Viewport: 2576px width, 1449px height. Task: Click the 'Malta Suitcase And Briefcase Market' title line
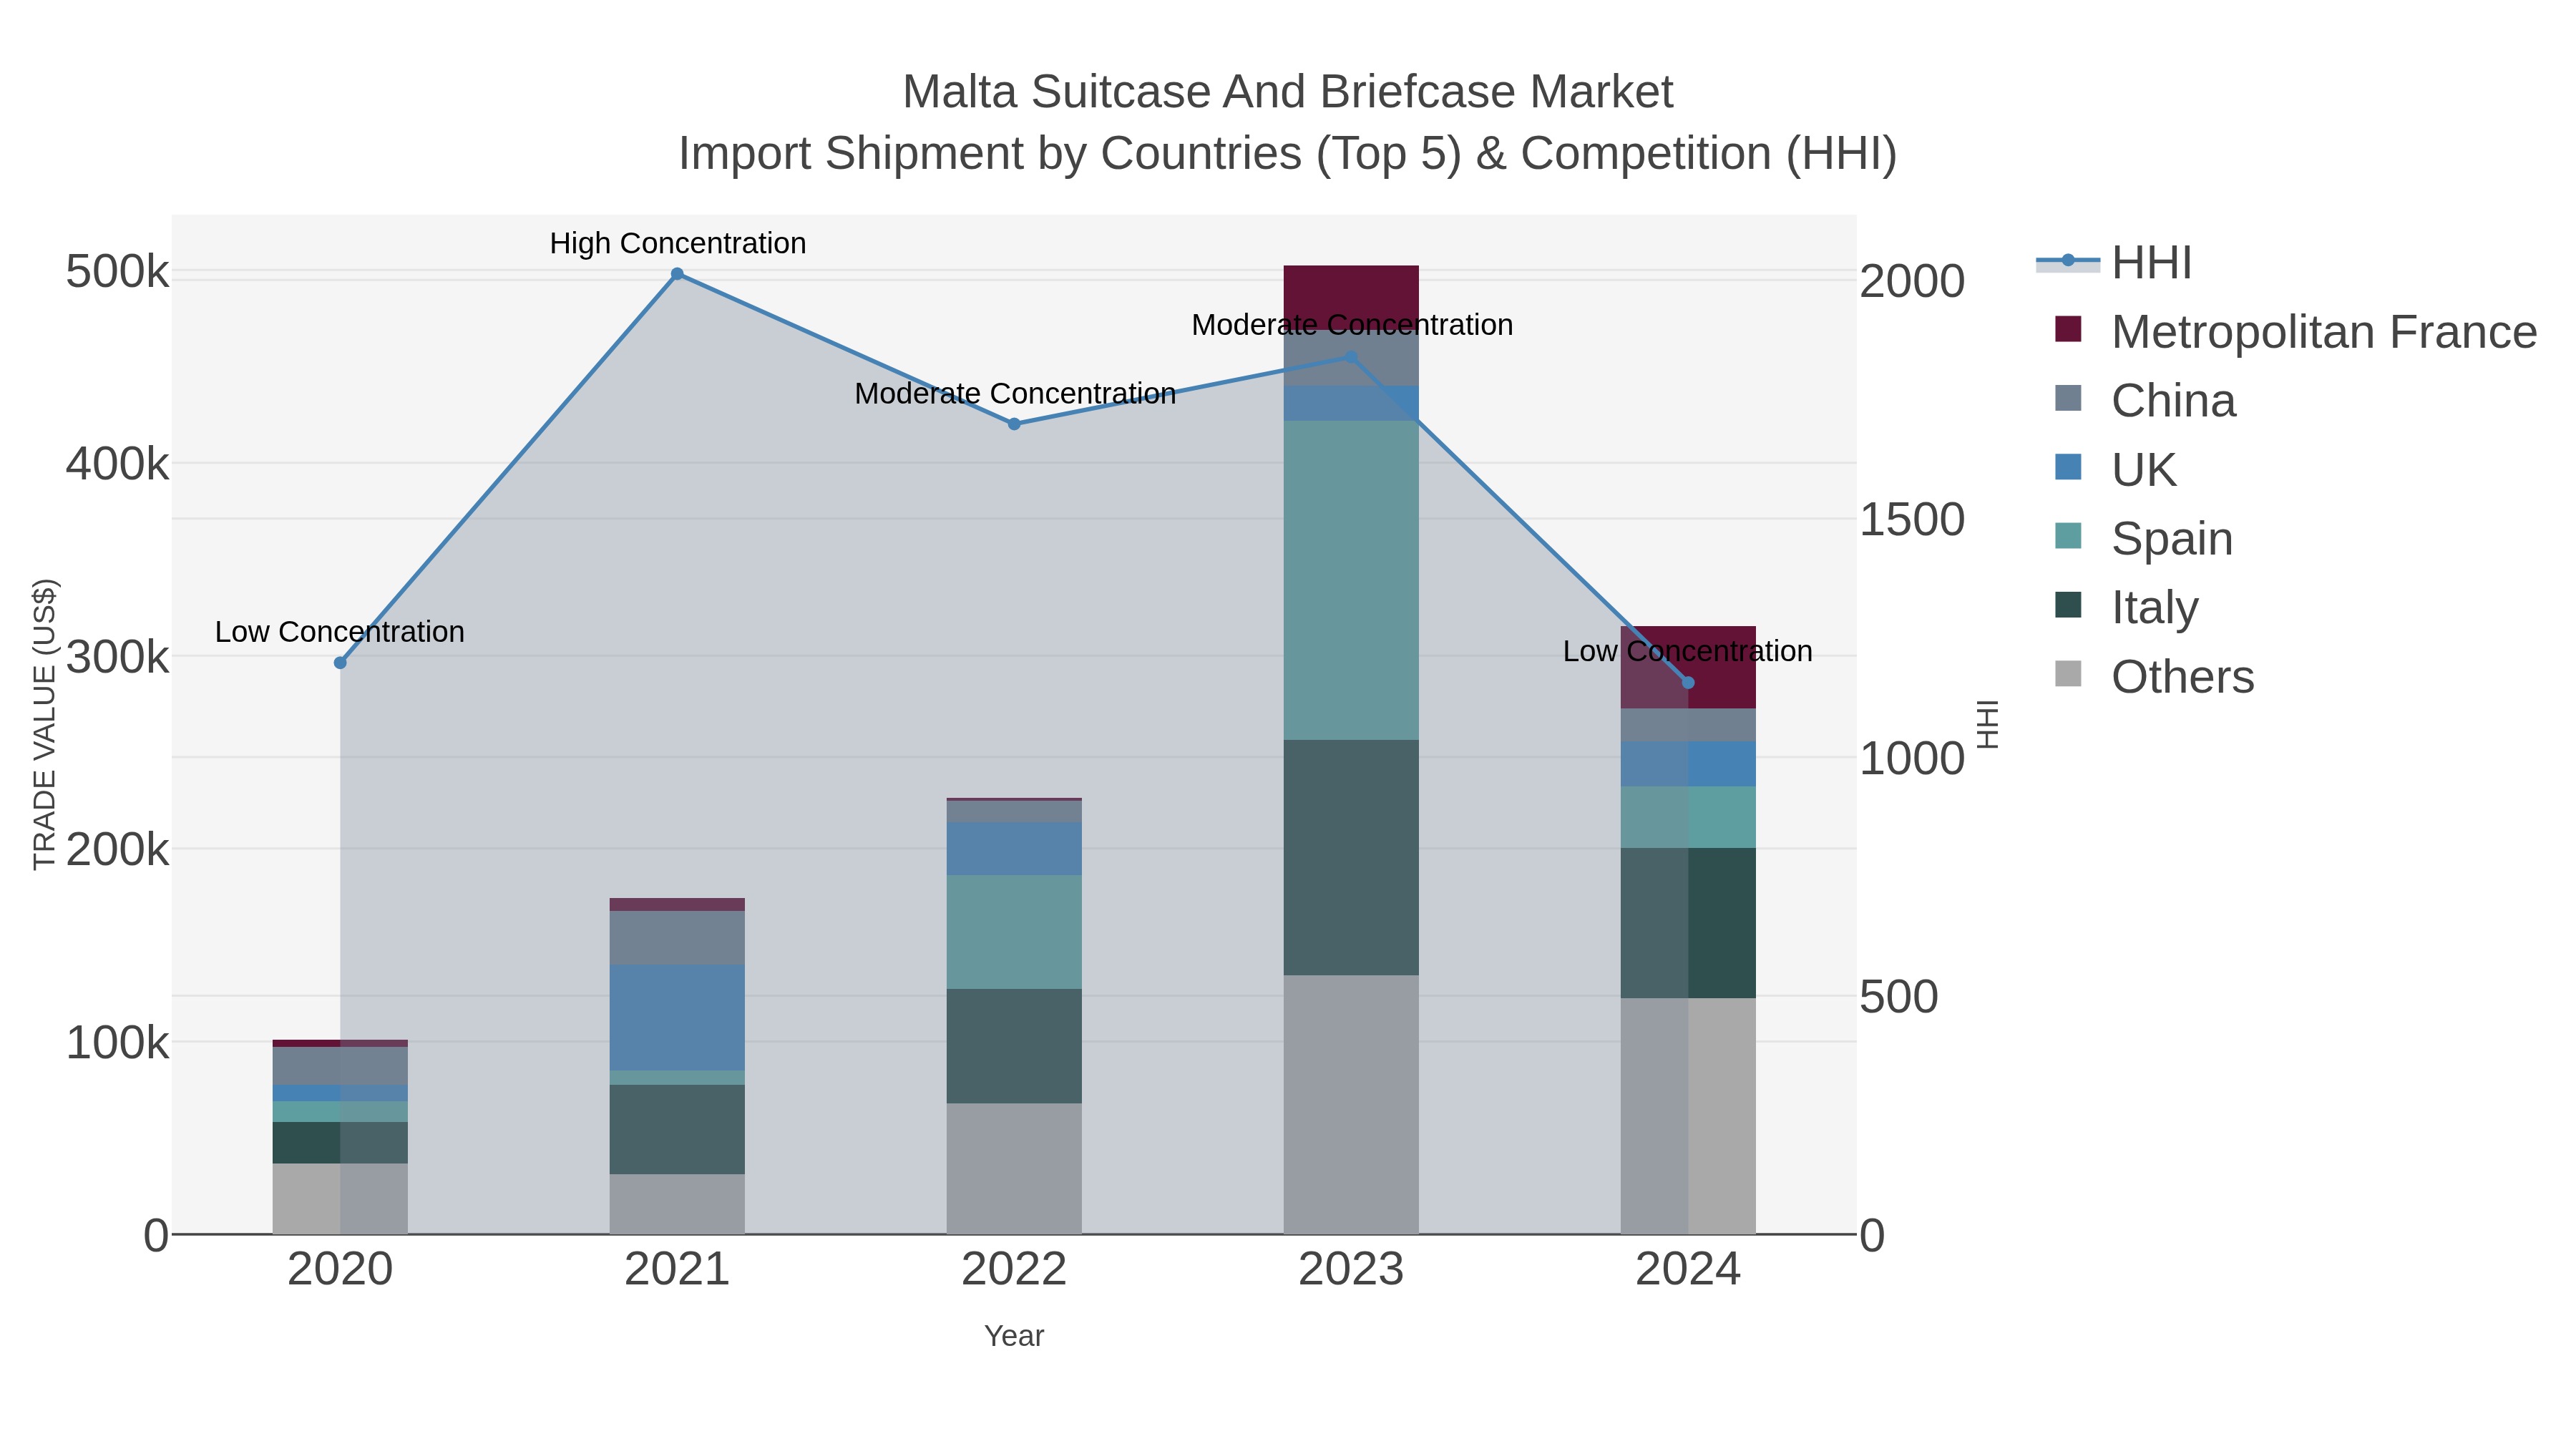point(1288,92)
